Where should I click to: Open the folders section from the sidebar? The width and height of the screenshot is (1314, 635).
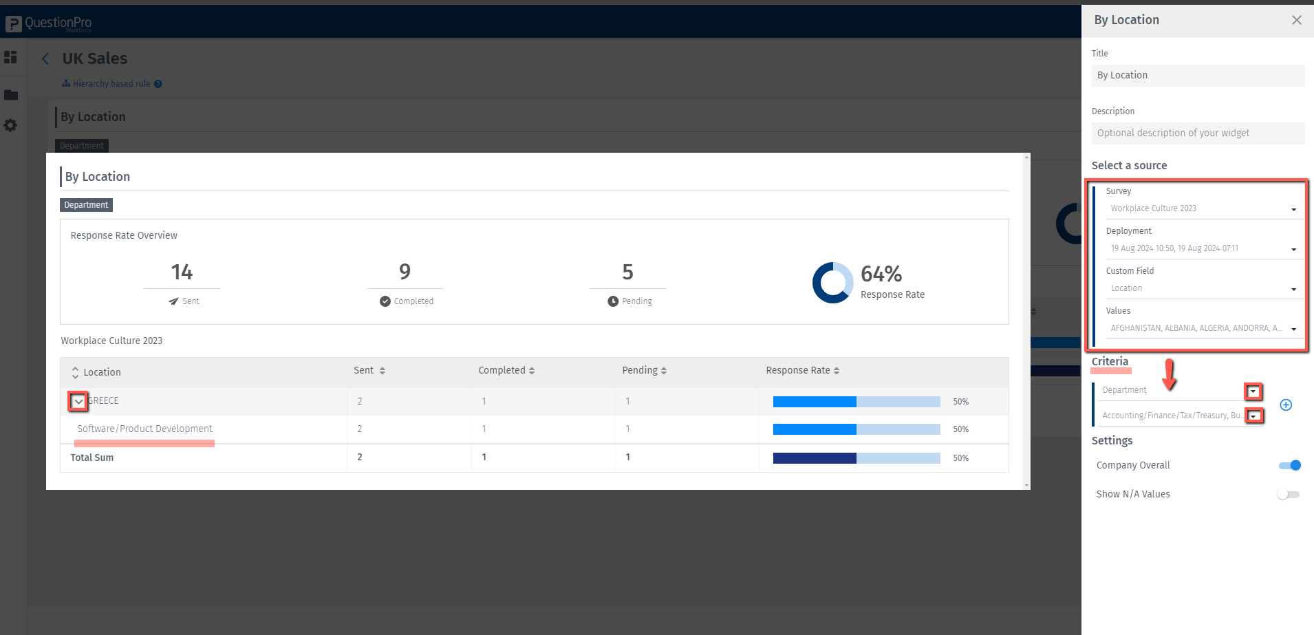pyautogui.click(x=12, y=94)
